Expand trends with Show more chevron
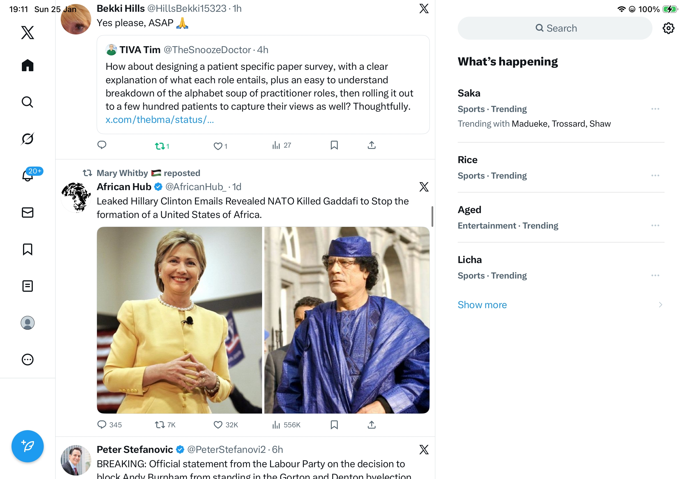Viewport: 687px width, 479px height. [x=660, y=305]
